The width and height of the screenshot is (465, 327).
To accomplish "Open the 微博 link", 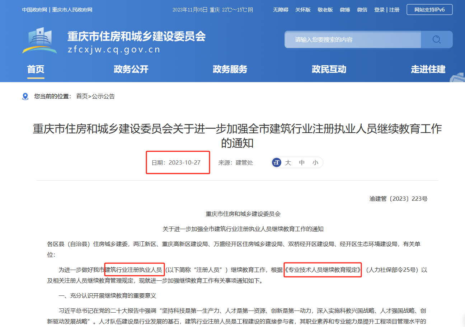I will (x=345, y=10).
